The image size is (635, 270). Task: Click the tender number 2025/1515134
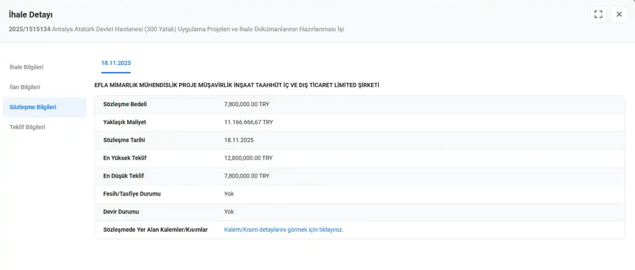coord(29,29)
